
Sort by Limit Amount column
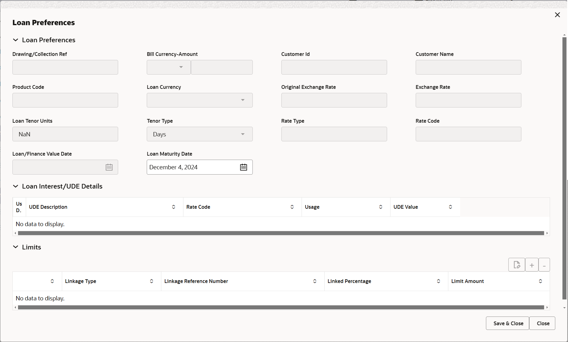(x=540, y=281)
